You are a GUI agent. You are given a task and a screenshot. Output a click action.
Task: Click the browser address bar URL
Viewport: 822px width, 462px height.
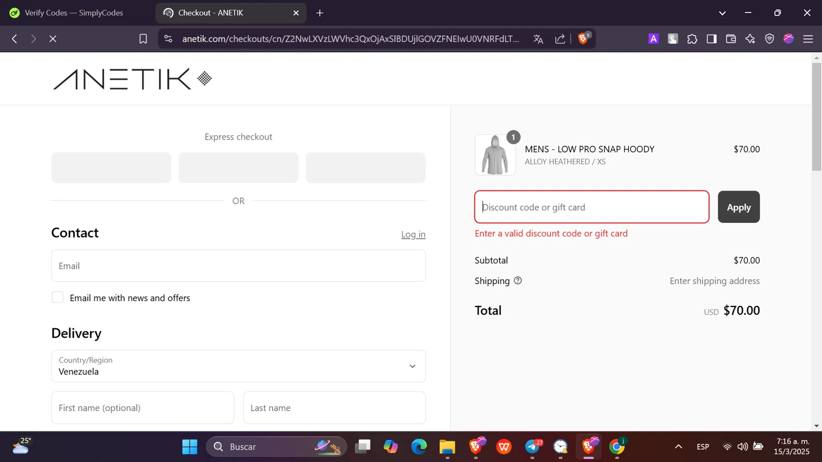[x=351, y=39]
